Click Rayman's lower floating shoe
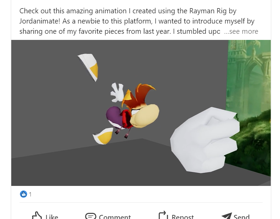Screen dimensions: 280x219 [x=103, y=136]
